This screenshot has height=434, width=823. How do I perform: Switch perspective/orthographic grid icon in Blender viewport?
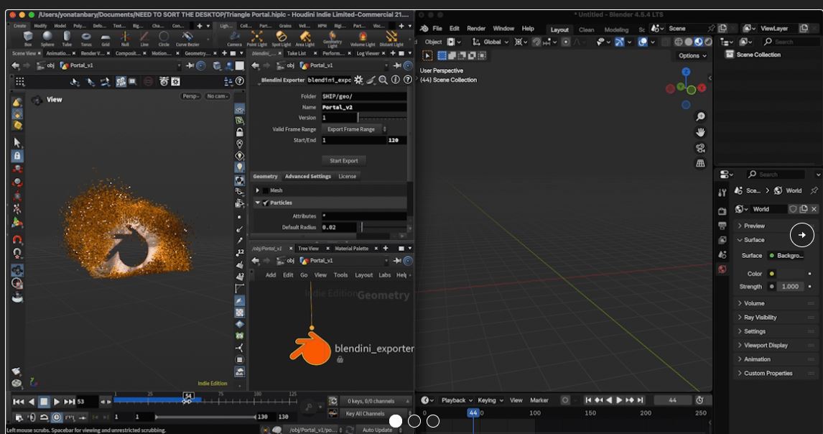point(700,163)
